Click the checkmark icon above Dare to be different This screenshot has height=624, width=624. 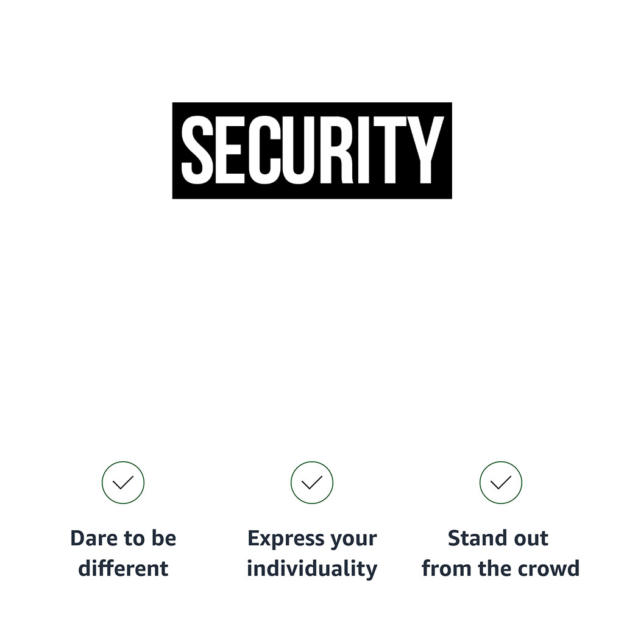coord(123,483)
